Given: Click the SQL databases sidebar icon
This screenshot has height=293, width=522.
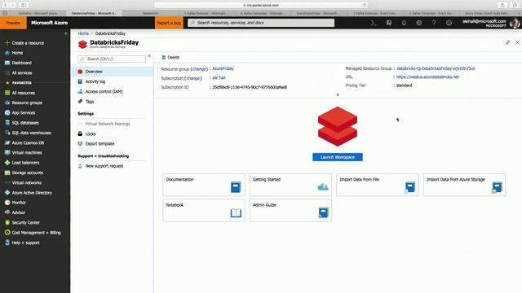Looking at the screenshot, I should pos(7,123).
